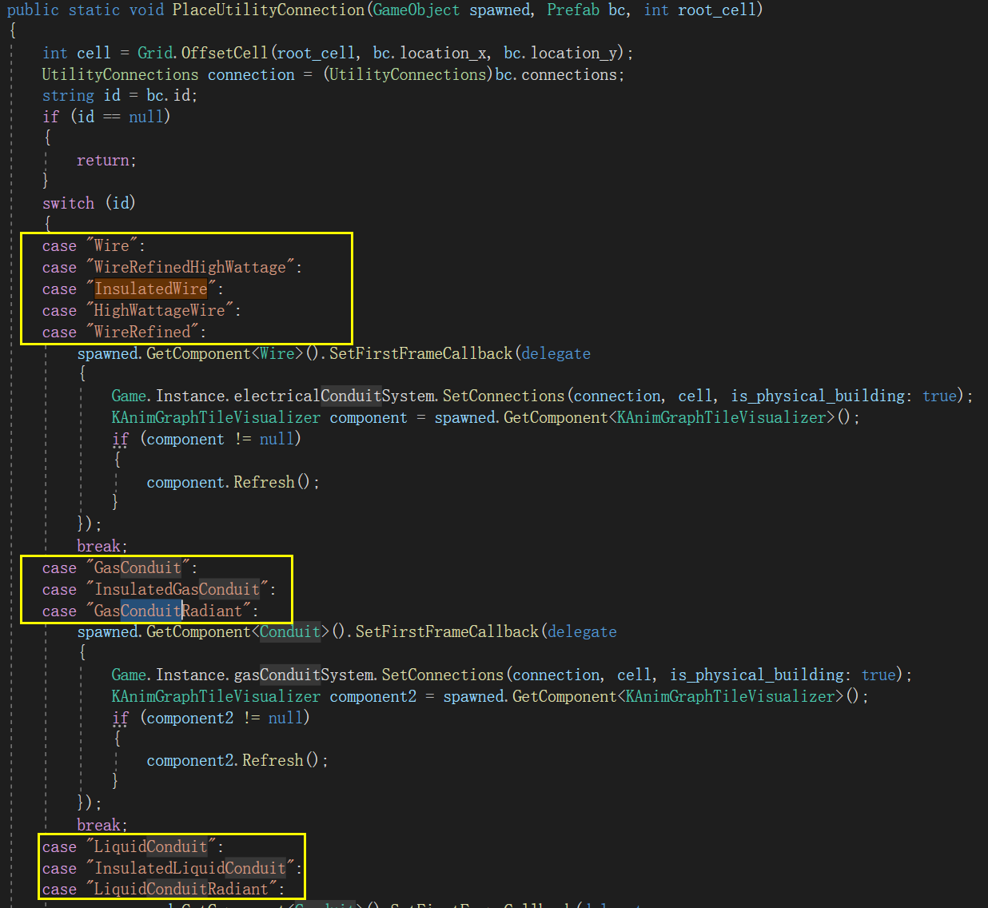The height and width of the screenshot is (908, 988).
Task: Click the HighWattageWire case label
Action: click(159, 311)
